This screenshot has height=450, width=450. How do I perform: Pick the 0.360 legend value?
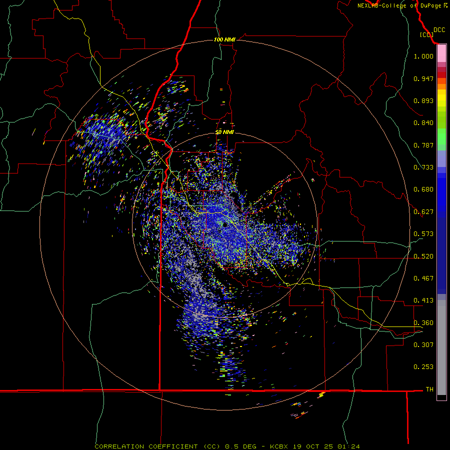[423, 323]
